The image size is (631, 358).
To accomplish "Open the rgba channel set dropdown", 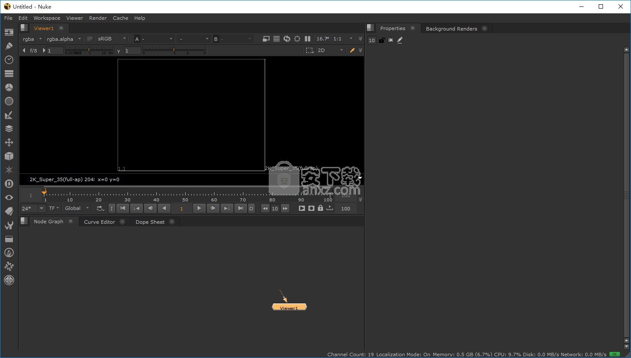I will click(x=32, y=39).
